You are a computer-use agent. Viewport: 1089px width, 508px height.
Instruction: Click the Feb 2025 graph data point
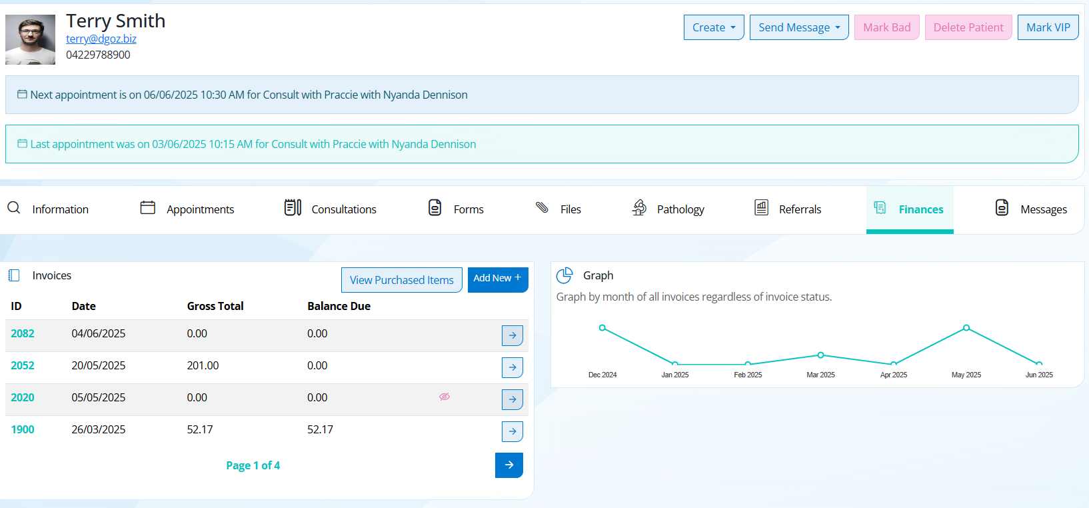click(x=748, y=364)
